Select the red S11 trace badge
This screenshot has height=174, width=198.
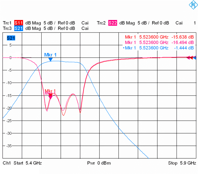coord(19,23)
